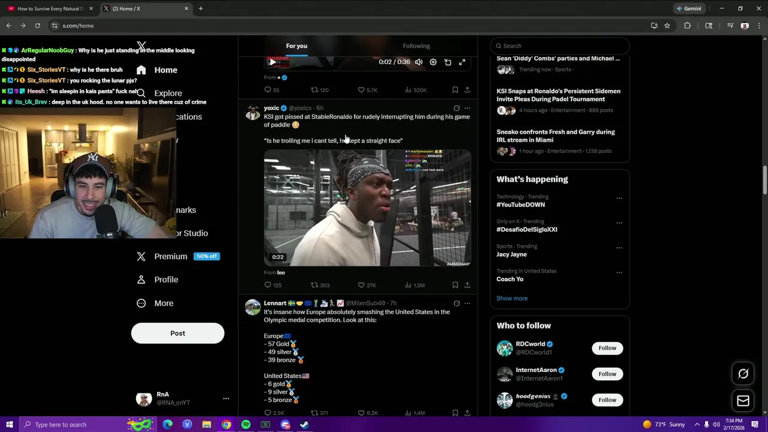Open Grok icon on yoxic's post
Image resolution: width=768 pixels, height=432 pixels.
coord(457,109)
